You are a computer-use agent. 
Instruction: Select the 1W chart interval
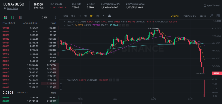[97, 16]
